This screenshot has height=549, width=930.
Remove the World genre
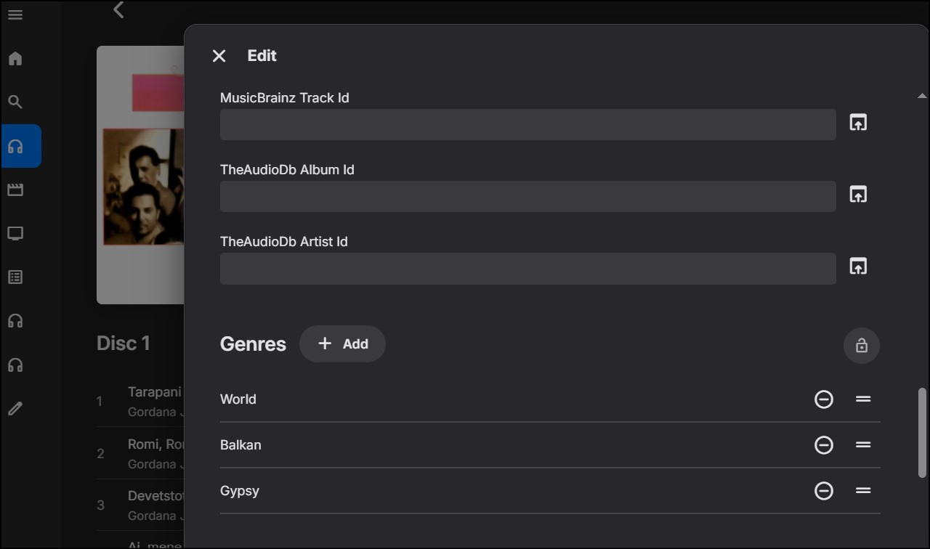click(x=823, y=399)
